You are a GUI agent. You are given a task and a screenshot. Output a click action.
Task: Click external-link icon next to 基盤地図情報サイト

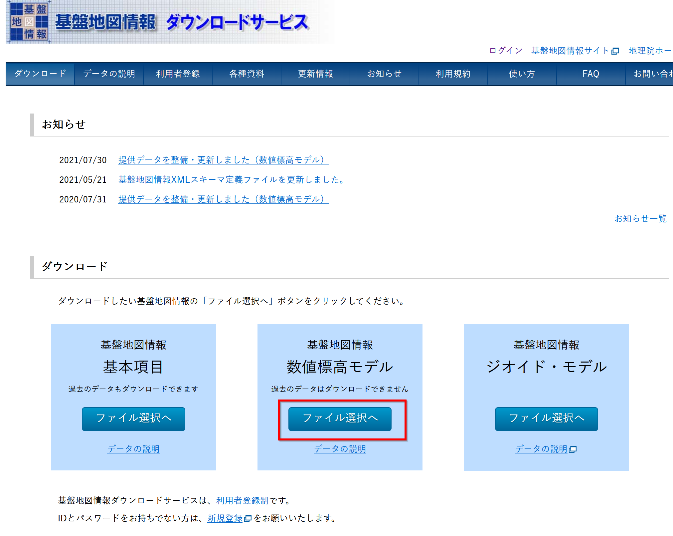point(615,51)
